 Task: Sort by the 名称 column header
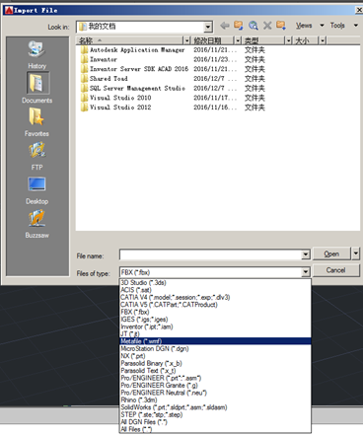(x=130, y=40)
